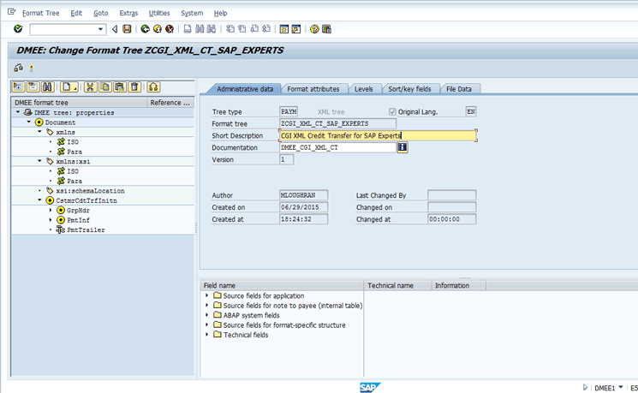The height and width of the screenshot is (393, 638).
Task: Expand the PmtInf tree node
Action: click(x=51, y=220)
